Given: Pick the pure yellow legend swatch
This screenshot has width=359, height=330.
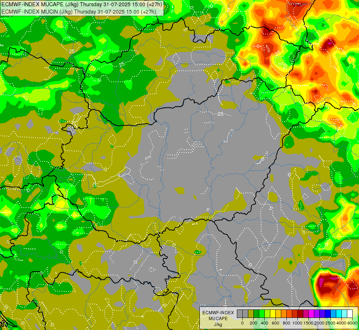Looking at the screenshot, I should pos(273,313).
